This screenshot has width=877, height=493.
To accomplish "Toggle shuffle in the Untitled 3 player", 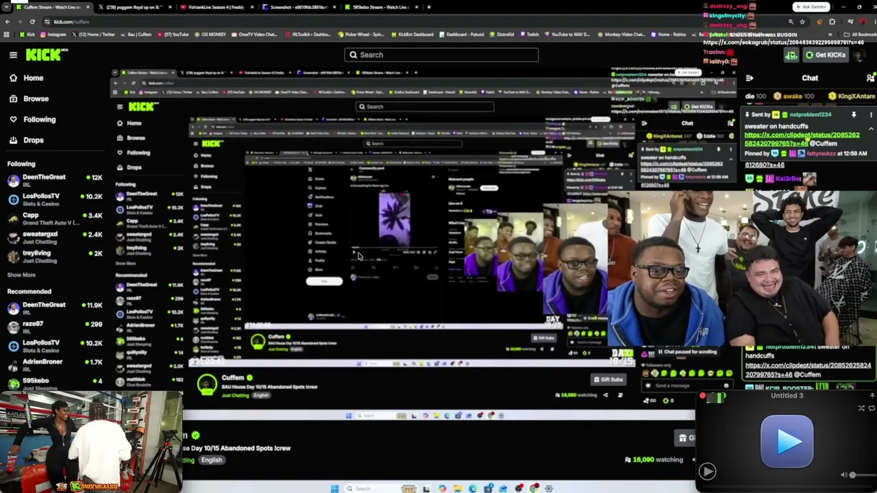I will pyautogui.click(x=861, y=408).
